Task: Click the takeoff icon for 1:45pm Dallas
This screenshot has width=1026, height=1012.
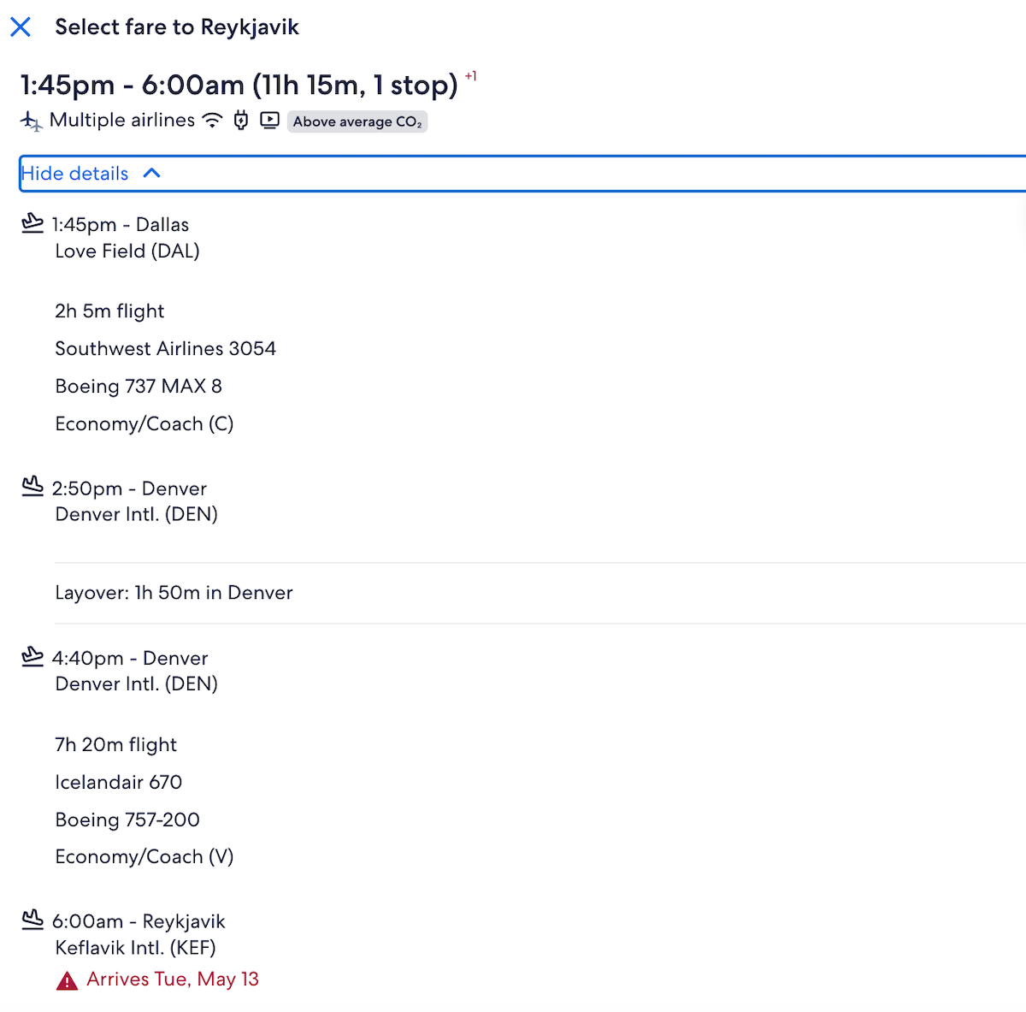Action: tap(32, 223)
